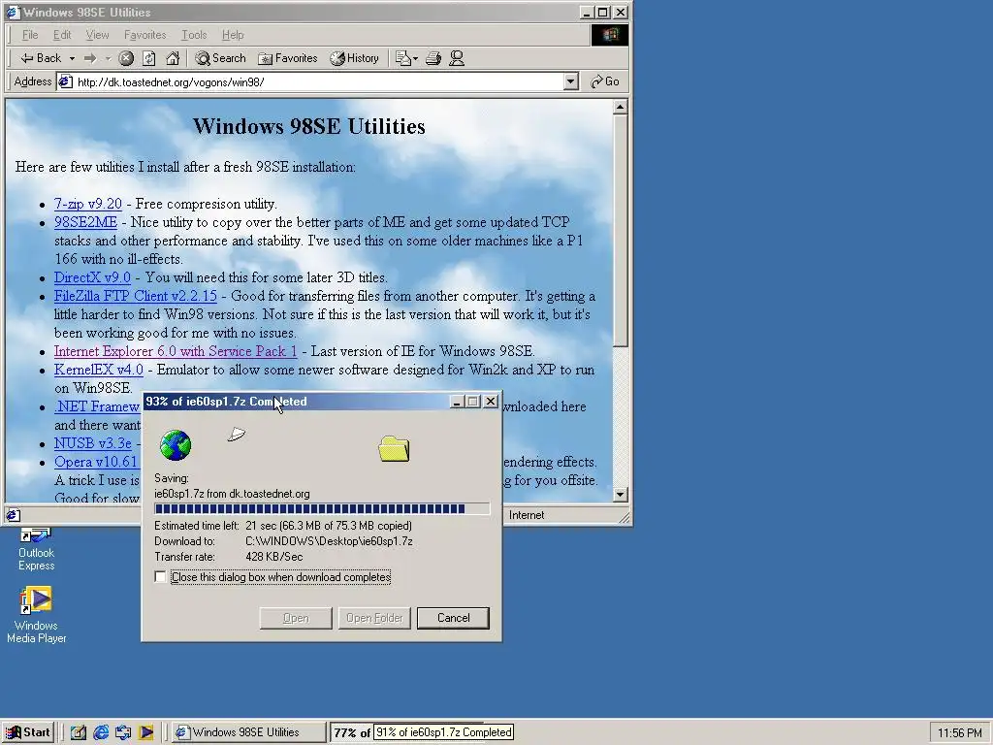Open the Tools menu
Image resolution: width=993 pixels, height=745 pixels.
point(194,35)
